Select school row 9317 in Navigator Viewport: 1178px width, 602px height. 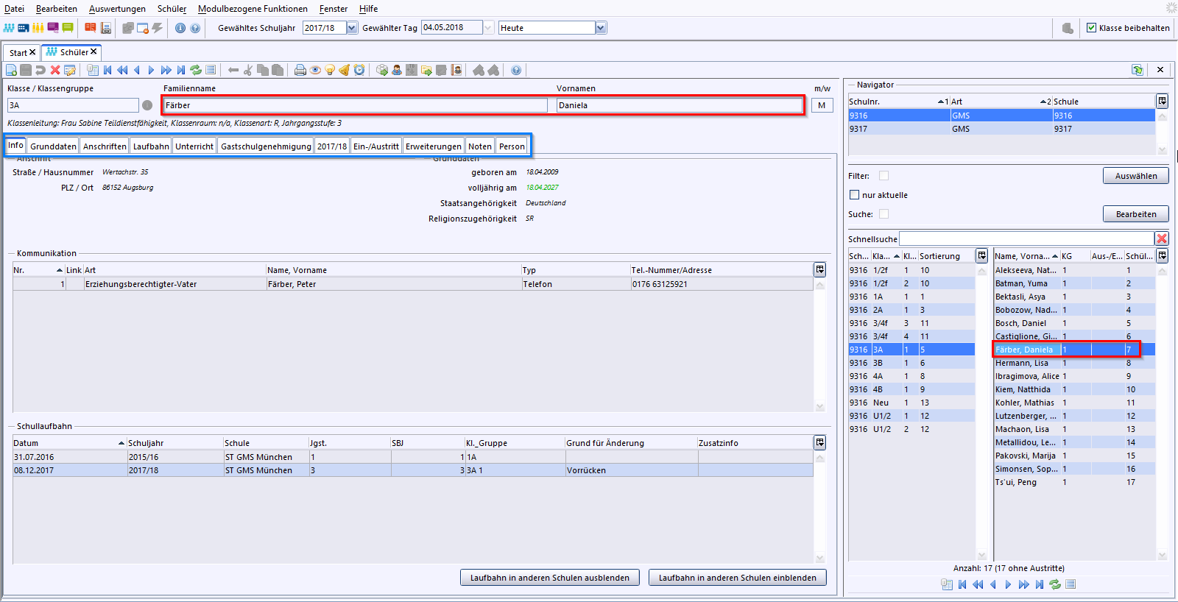click(x=1001, y=129)
